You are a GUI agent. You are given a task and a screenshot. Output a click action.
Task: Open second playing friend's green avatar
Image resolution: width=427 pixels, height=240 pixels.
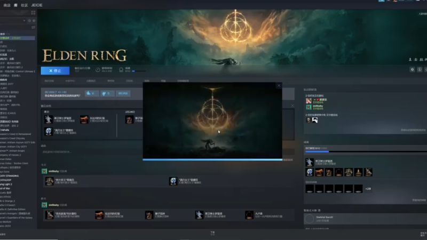click(x=309, y=107)
